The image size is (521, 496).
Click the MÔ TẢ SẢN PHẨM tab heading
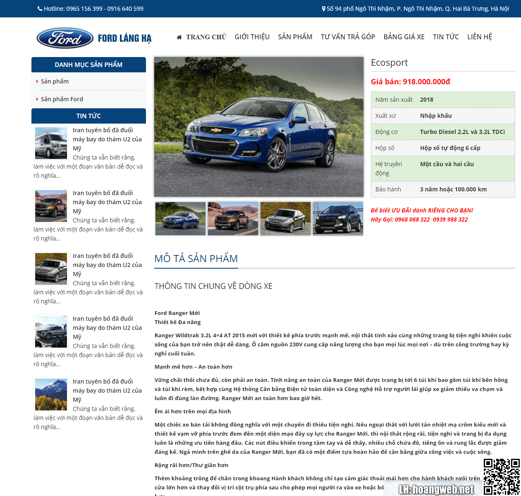pyautogui.click(x=196, y=258)
